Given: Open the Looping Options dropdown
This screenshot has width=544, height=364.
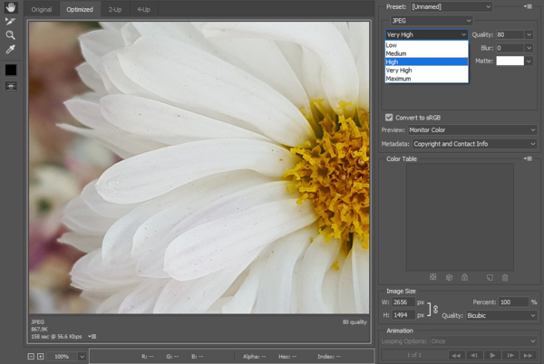Looking at the screenshot, I should coord(483,341).
